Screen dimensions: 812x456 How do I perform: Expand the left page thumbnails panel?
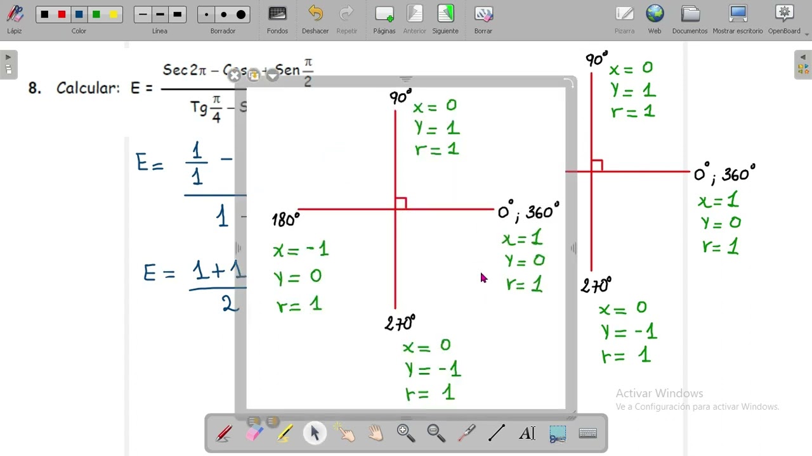pyautogui.click(x=8, y=65)
